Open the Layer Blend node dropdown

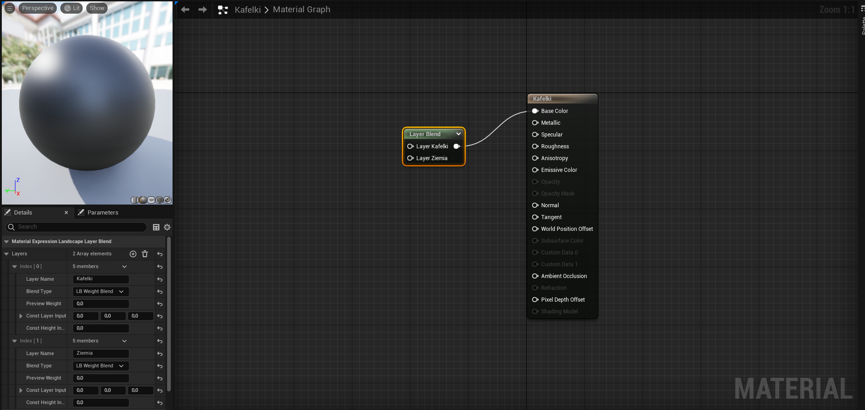point(459,134)
